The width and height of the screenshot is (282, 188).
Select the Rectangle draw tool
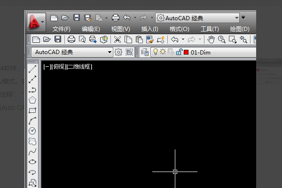coord(33,110)
